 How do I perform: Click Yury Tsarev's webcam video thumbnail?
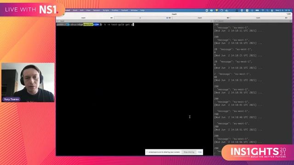click(x=28, y=82)
